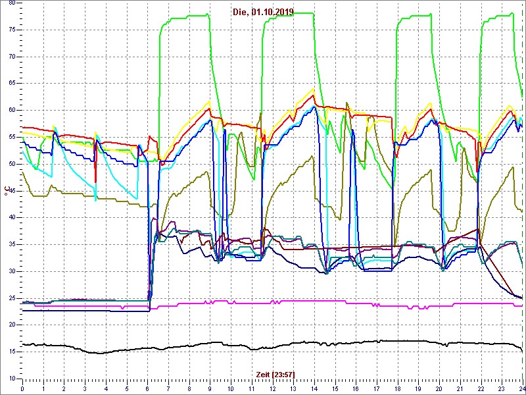Click hour 4 on the time axis
Image resolution: width=526 pixels, height=395 pixels.
[106, 388]
